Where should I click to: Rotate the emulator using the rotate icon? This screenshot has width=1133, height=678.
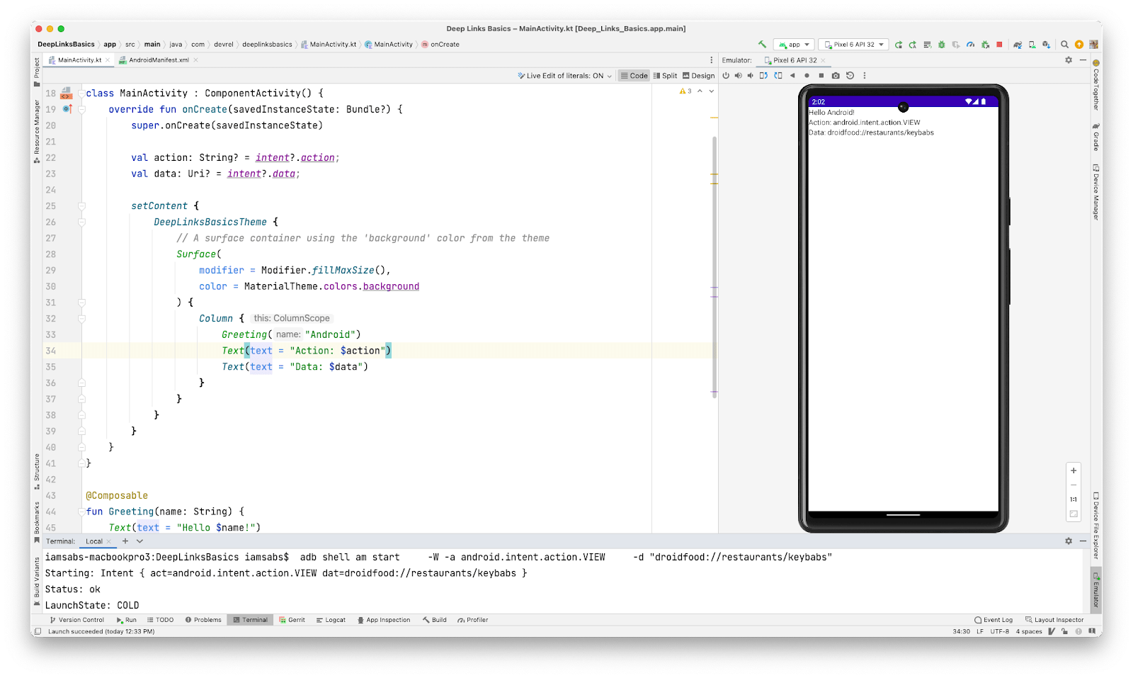(764, 76)
